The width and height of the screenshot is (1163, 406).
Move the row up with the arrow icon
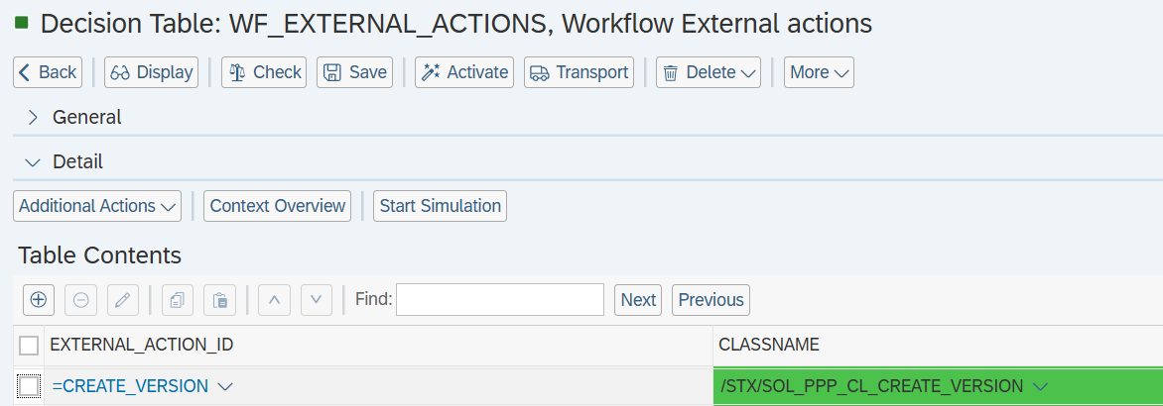point(275,299)
